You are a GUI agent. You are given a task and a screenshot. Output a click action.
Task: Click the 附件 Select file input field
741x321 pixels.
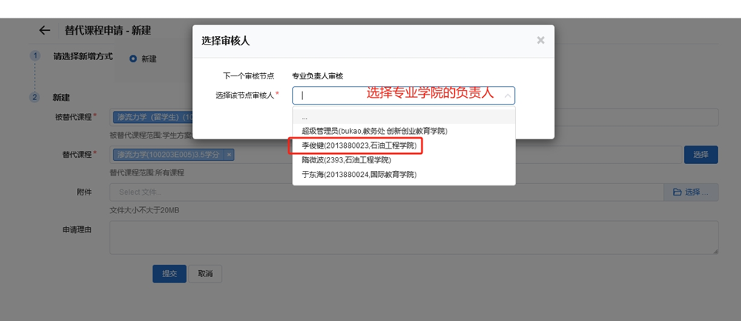pyautogui.click(x=386, y=192)
